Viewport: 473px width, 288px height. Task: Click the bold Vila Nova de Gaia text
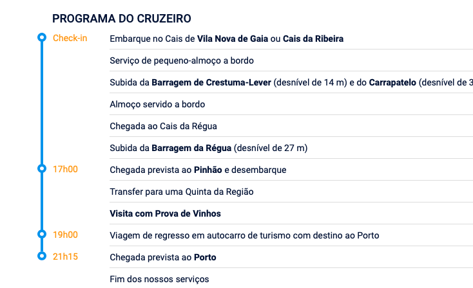coord(232,39)
